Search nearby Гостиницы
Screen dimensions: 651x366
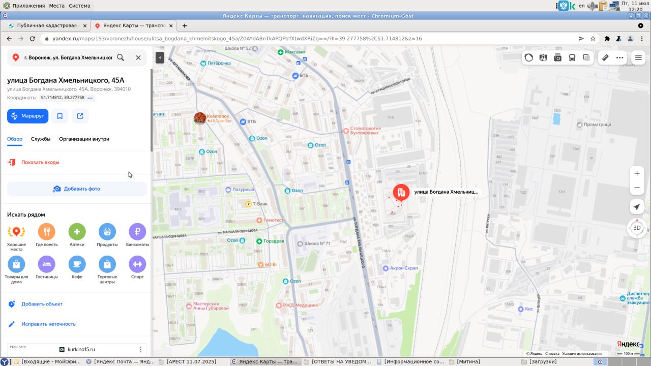(47, 264)
